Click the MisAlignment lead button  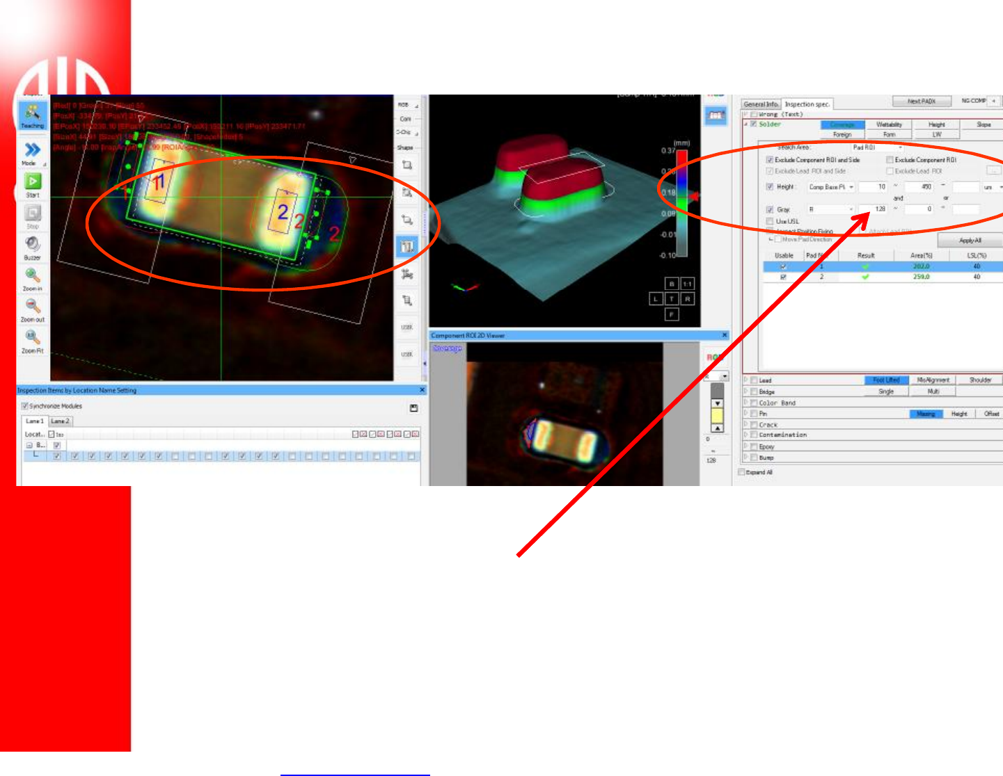click(x=933, y=380)
